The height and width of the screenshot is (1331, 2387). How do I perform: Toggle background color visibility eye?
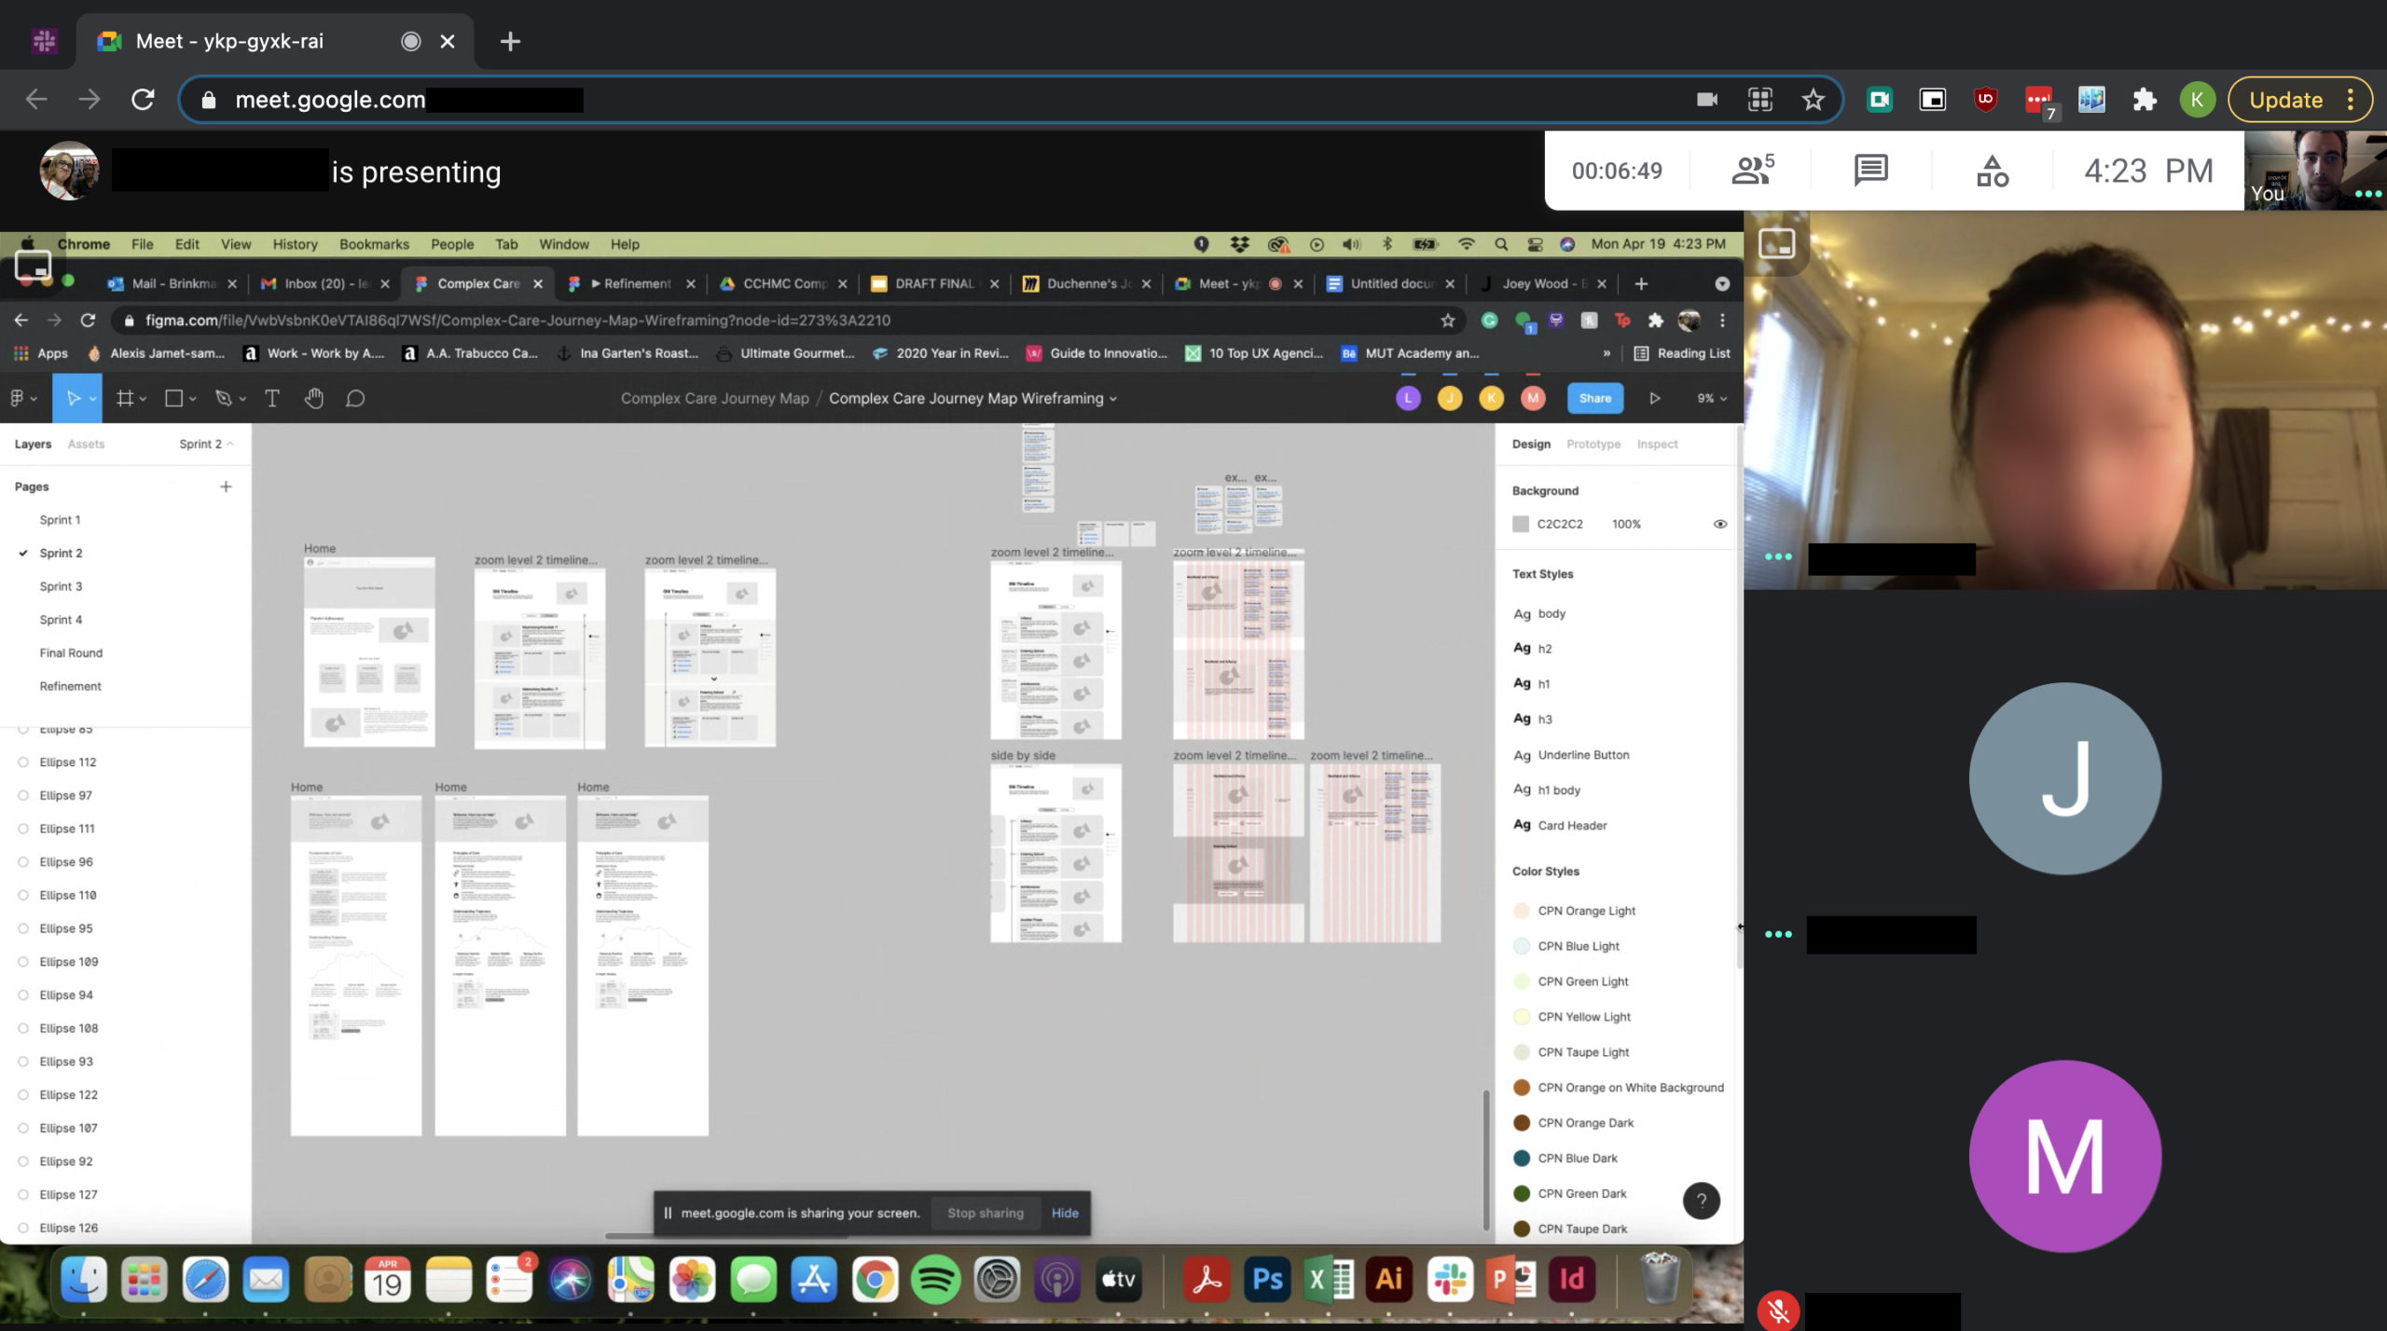(1719, 524)
